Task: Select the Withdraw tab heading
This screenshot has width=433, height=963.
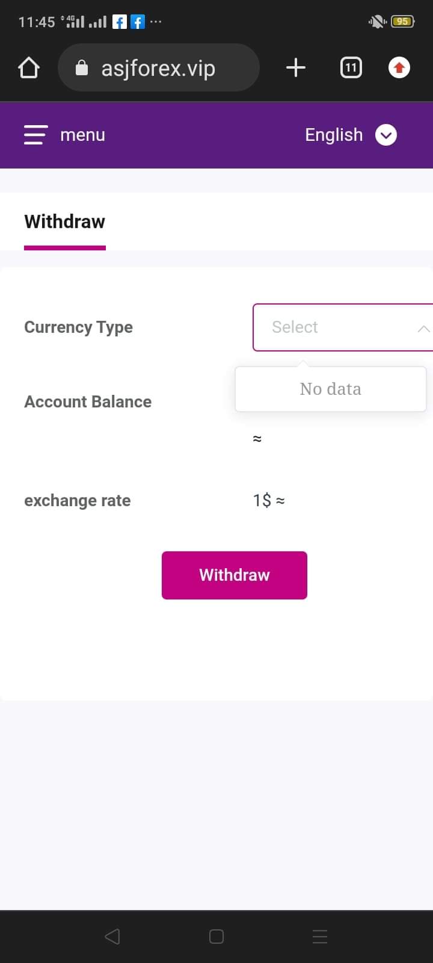Action: (x=65, y=221)
